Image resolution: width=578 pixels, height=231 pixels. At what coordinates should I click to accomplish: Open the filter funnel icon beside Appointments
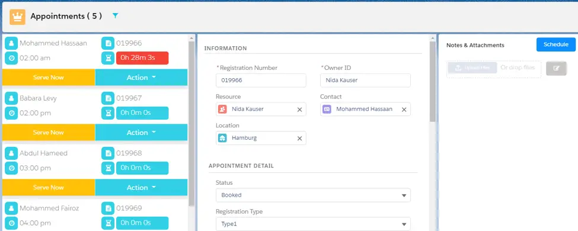coord(116,16)
